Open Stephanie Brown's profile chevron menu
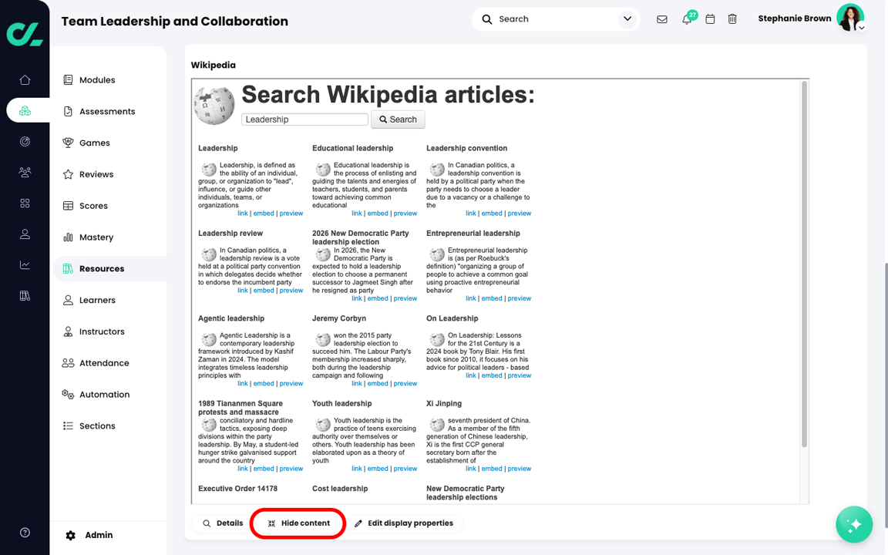The image size is (888, 555). pyautogui.click(x=861, y=25)
